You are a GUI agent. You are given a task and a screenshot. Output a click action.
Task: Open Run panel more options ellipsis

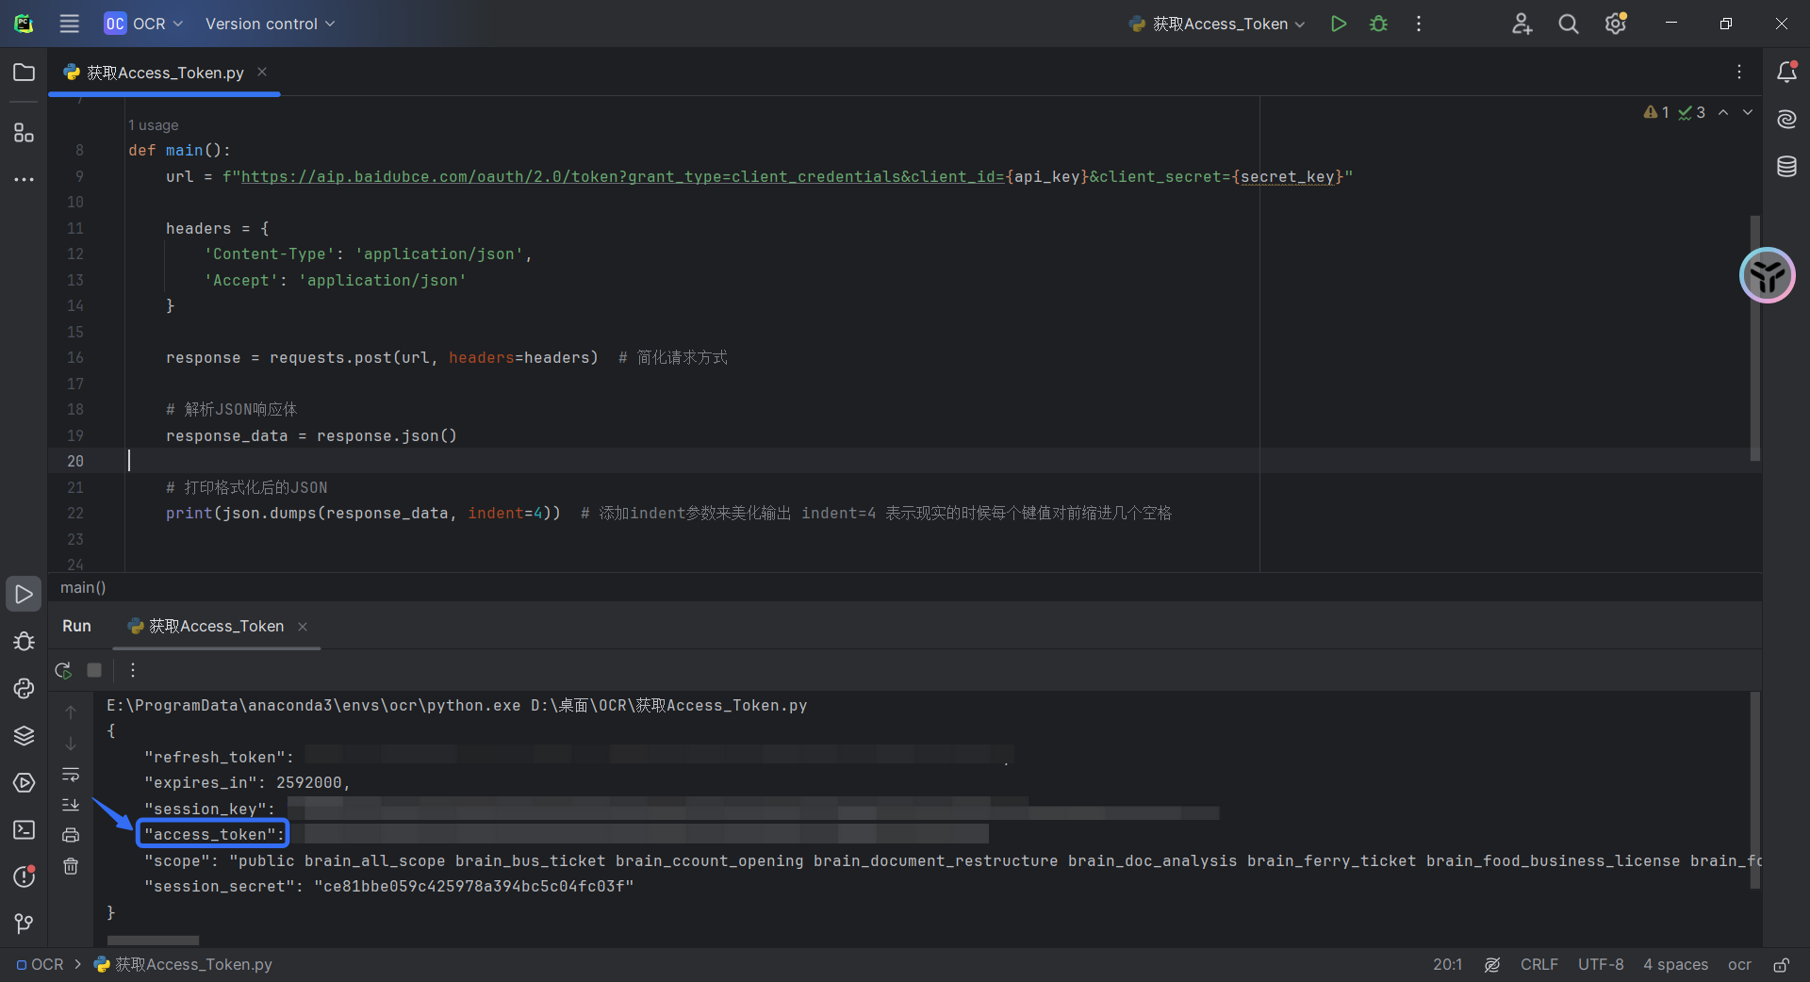tap(133, 670)
